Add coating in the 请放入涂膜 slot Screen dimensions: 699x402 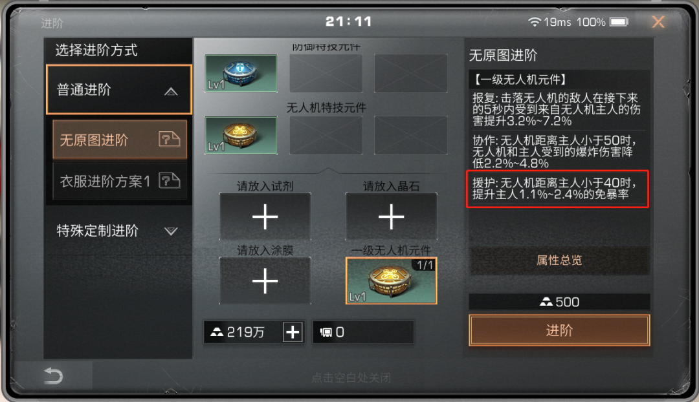265,281
